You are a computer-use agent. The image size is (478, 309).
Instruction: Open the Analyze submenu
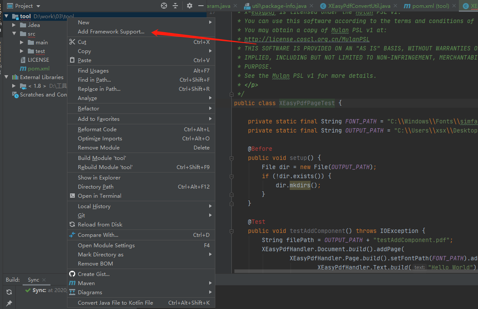click(x=141, y=98)
